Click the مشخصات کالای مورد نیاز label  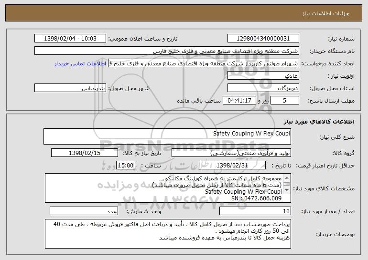tap(325, 188)
